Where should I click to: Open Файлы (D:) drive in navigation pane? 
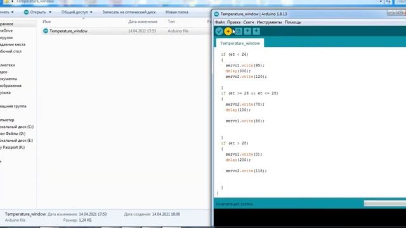point(13,134)
